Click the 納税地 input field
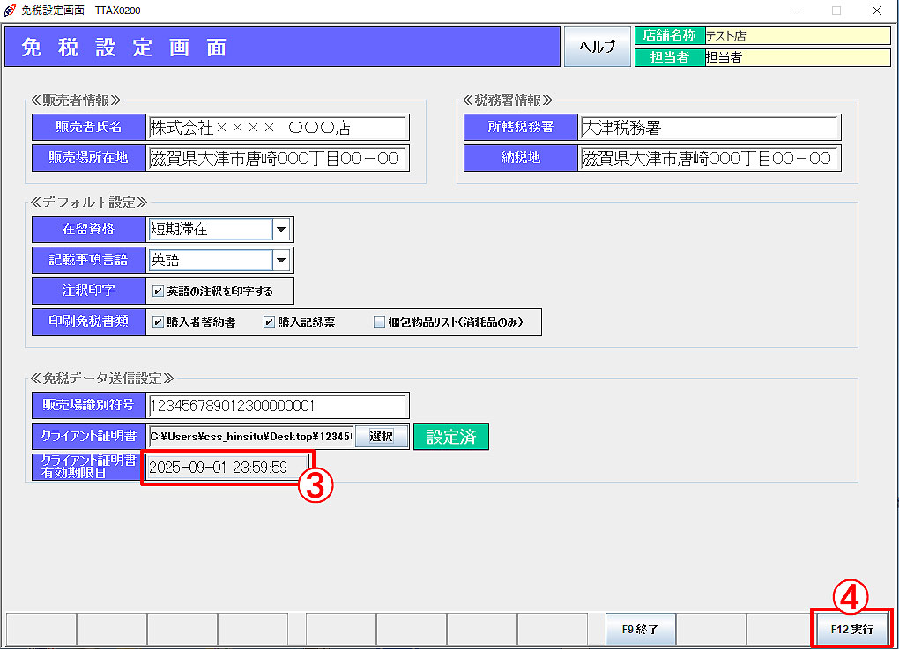The height and width of the screenshot is (649, 899). [709, 159]
